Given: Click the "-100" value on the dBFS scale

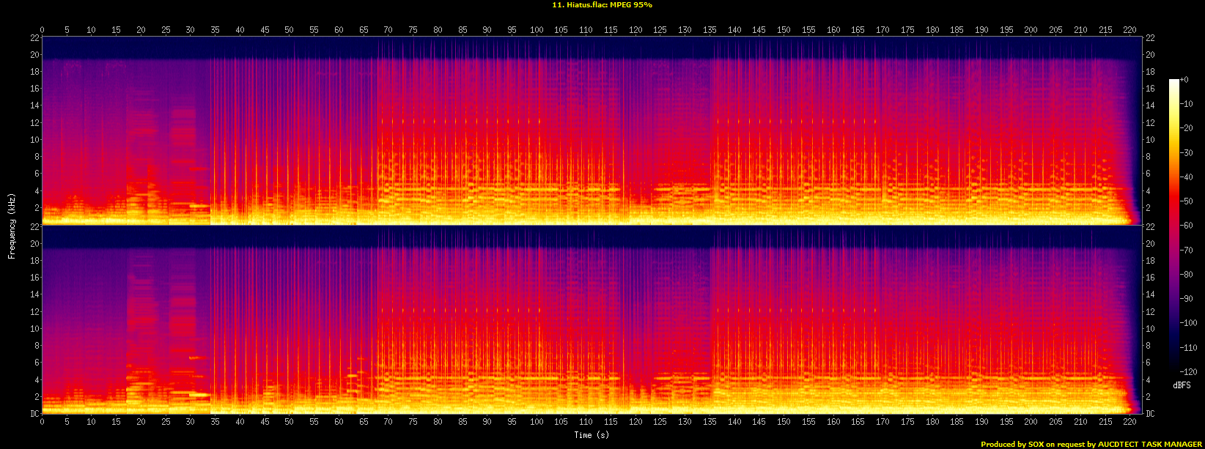Looking at the screenshot, I should 1187,324.
